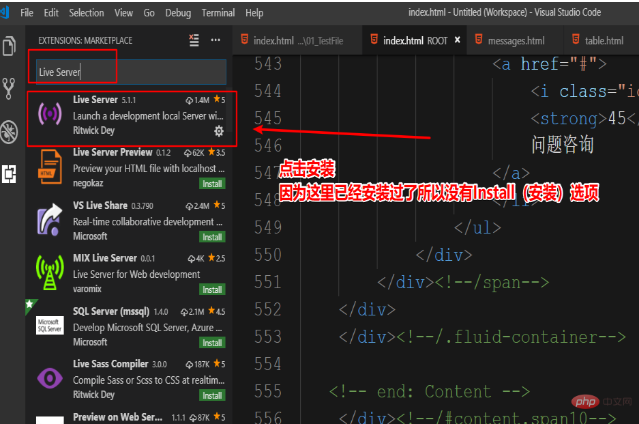The image size is (639, 424).
Task: Select Live Server Preview extension title
Action: [x=113, y=152]
